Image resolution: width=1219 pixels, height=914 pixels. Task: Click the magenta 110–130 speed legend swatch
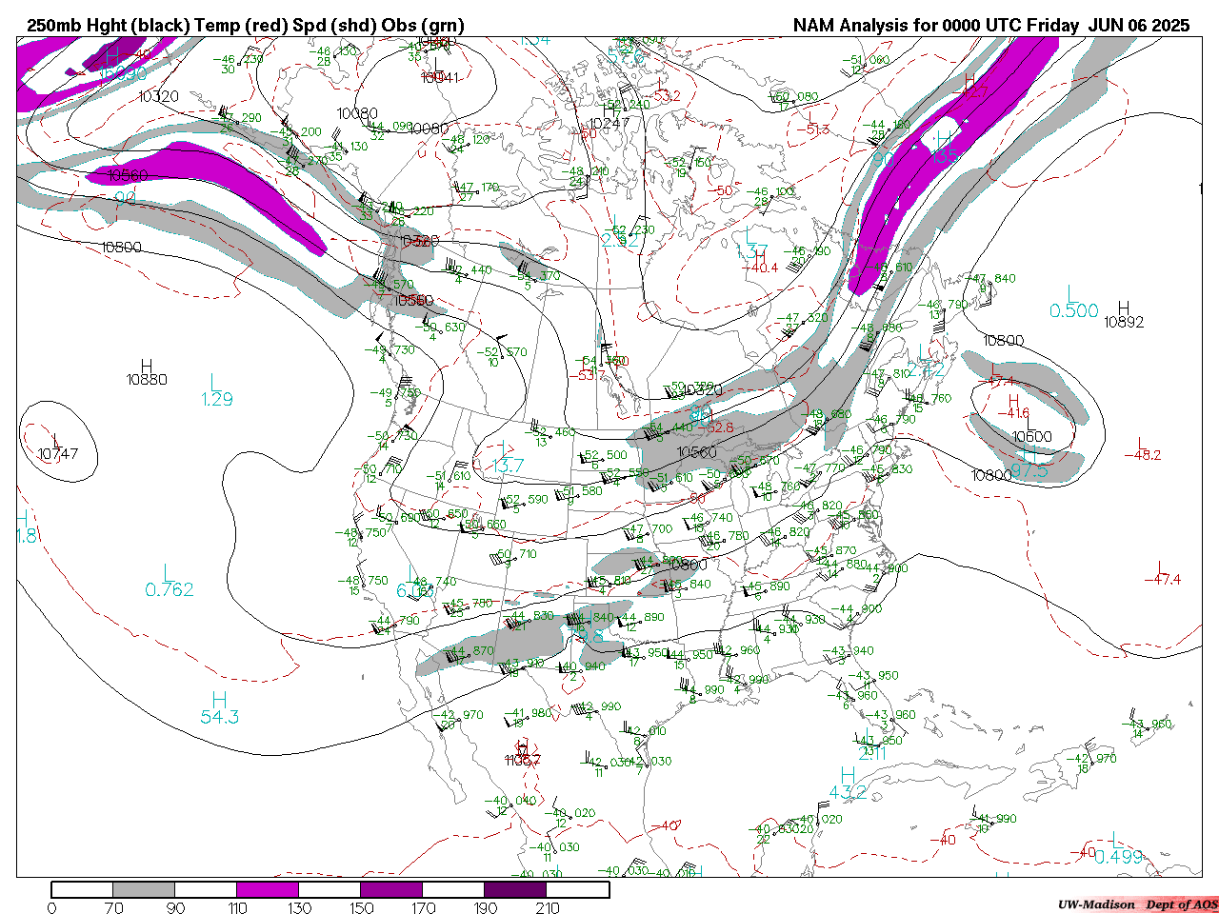tap(268, 889)
